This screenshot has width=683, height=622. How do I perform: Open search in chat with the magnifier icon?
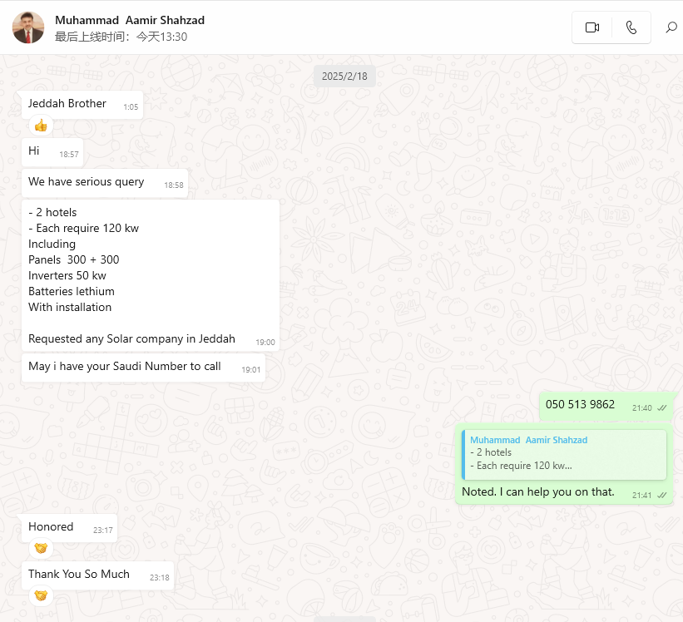click(671, 27)
